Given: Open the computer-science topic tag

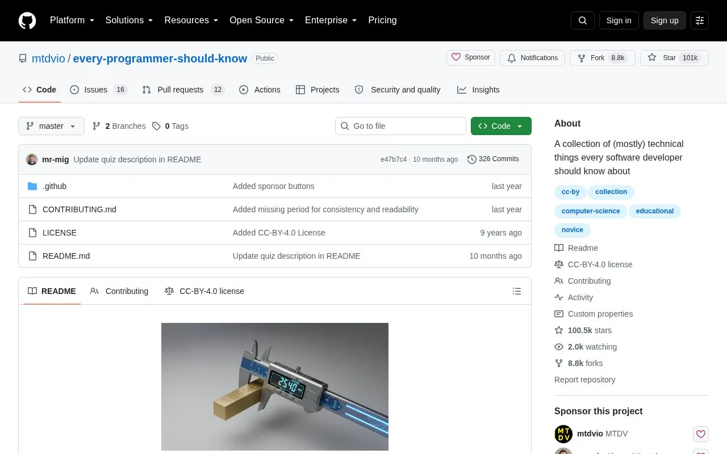Looking at the screenshot, I should (591, 211).
